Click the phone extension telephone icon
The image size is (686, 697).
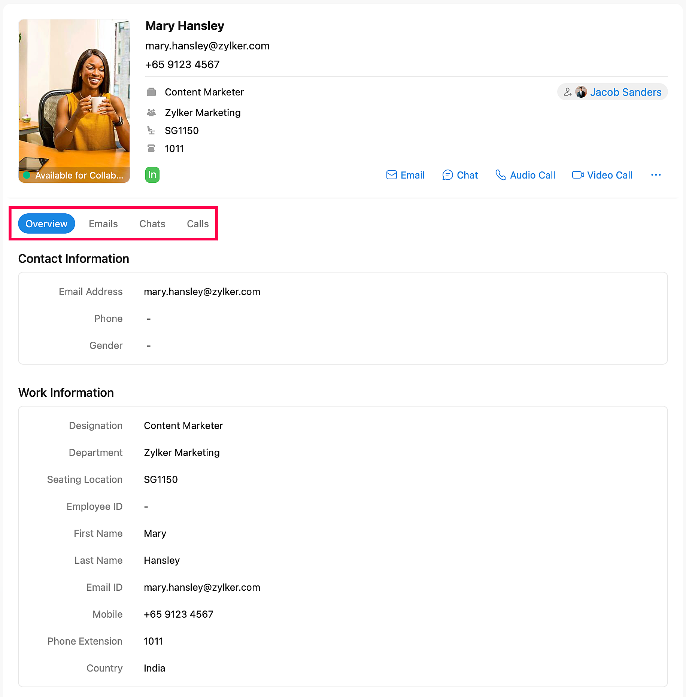151,149
